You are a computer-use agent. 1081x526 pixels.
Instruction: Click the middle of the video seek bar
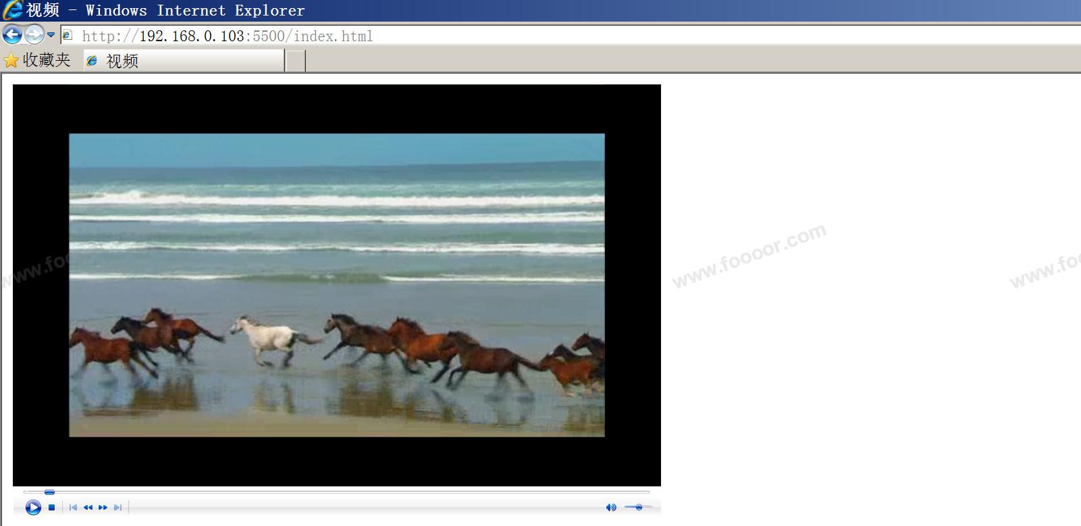(x=336, y=492)
